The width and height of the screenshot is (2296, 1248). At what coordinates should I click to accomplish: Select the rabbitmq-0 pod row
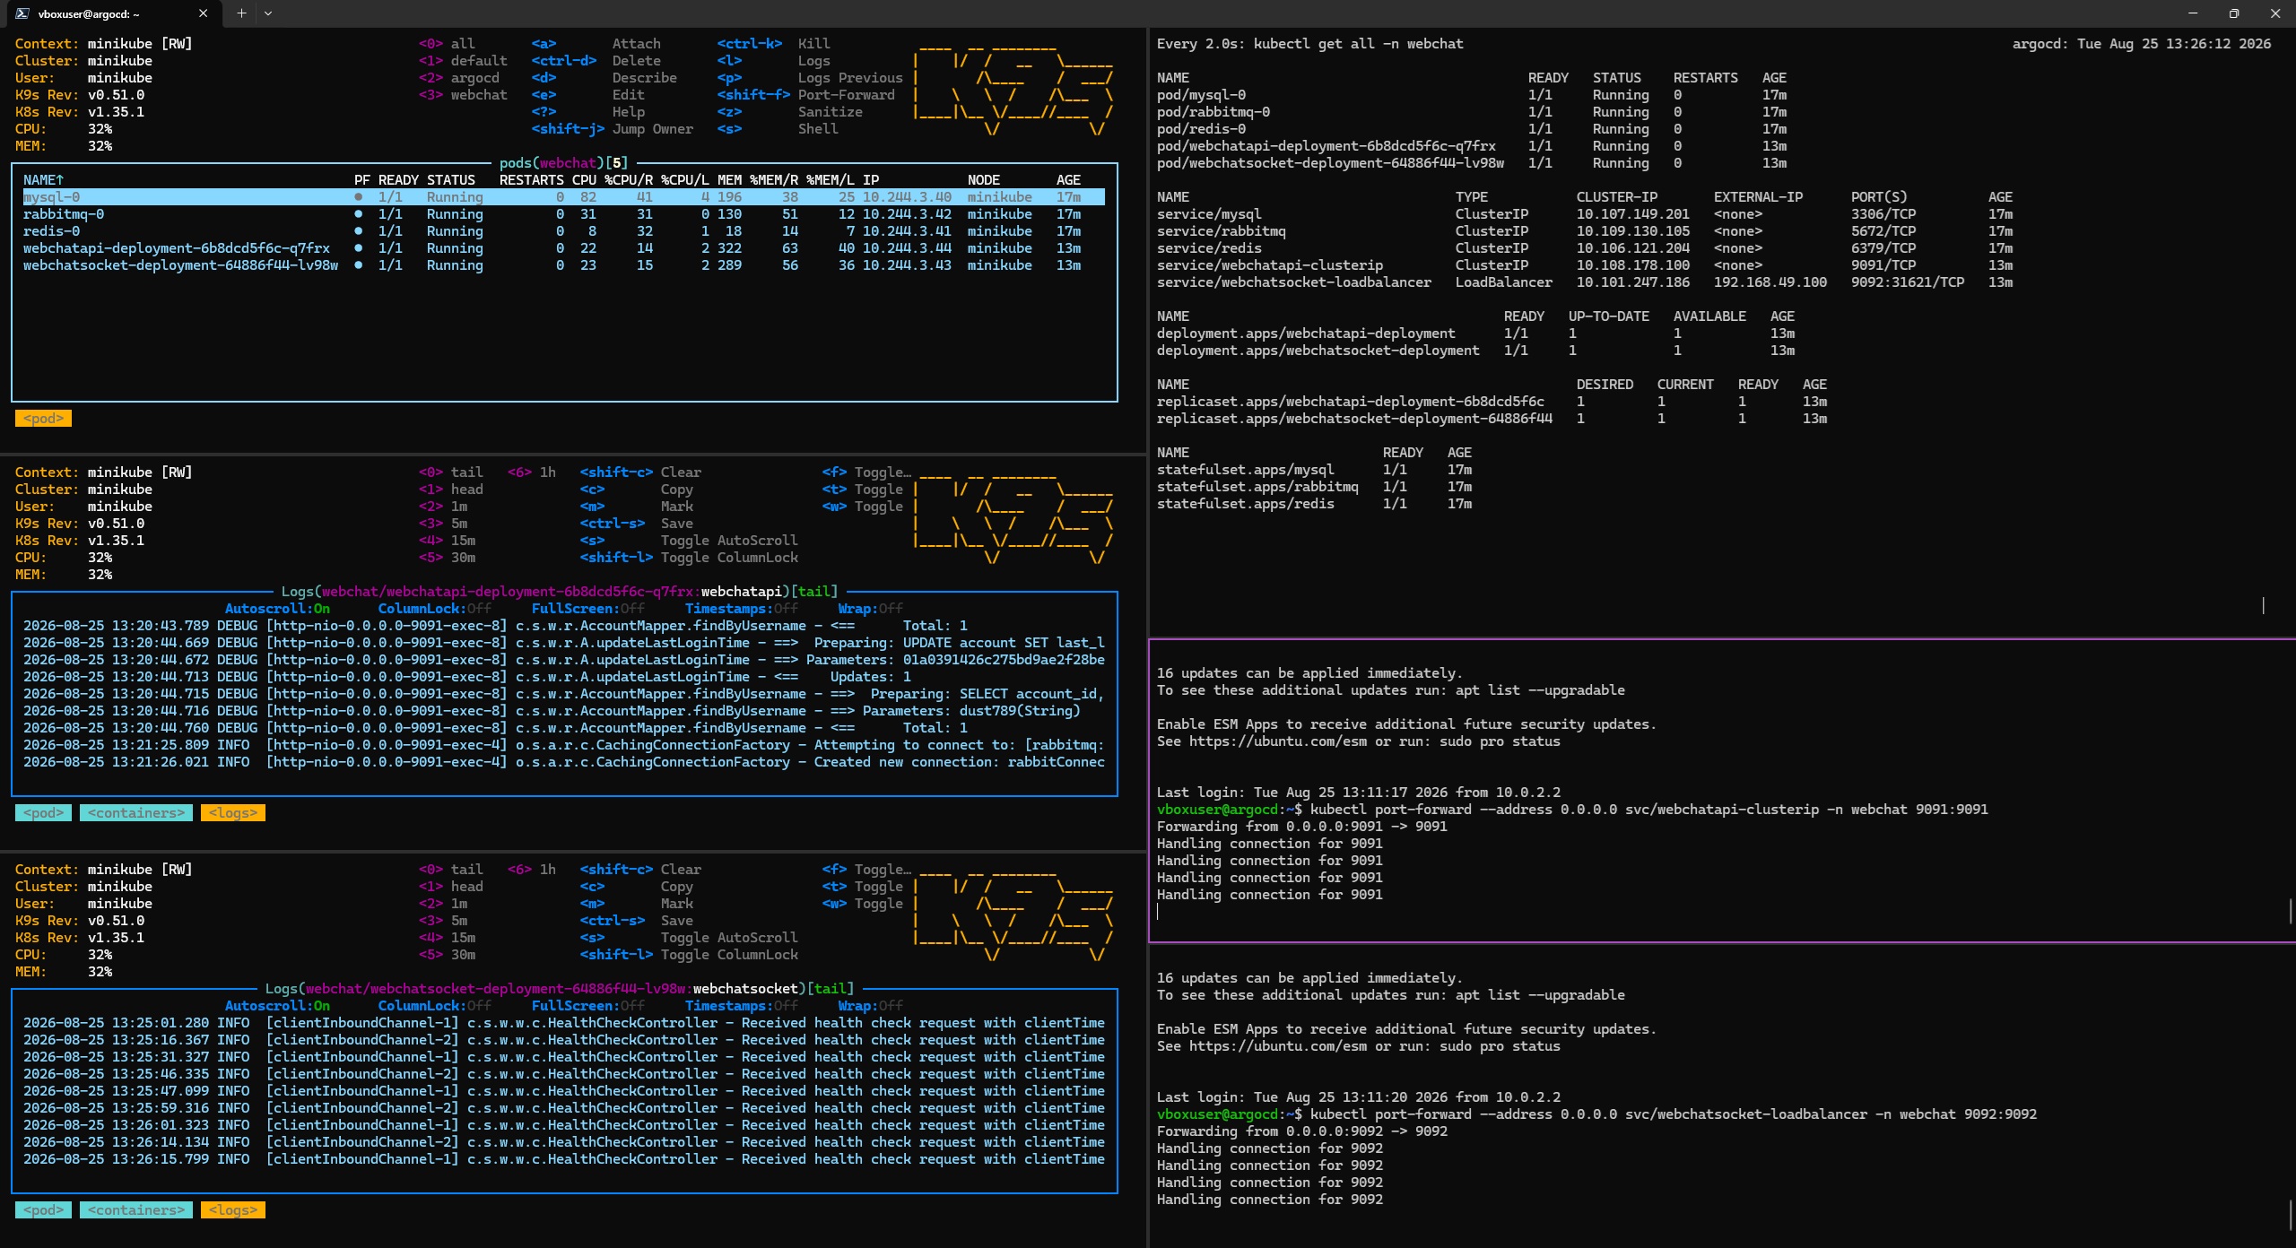(x=563, y=214)
